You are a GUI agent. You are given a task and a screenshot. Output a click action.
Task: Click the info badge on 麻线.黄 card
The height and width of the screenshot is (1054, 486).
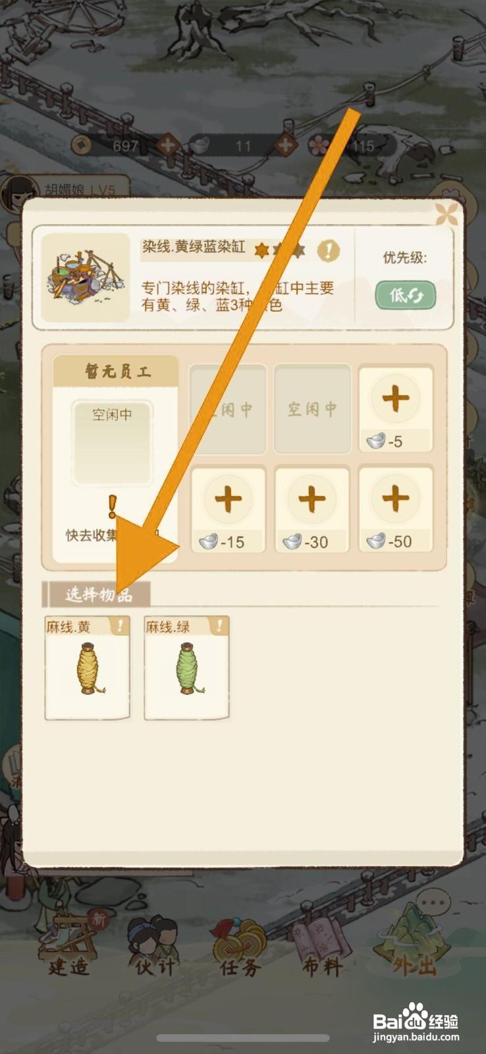(120, 626)
